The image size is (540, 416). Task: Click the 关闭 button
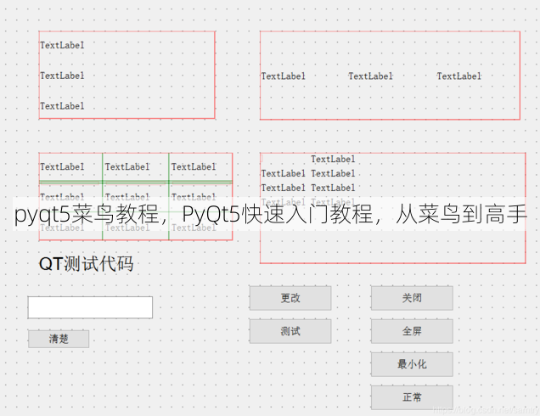[x=412, y=298]
